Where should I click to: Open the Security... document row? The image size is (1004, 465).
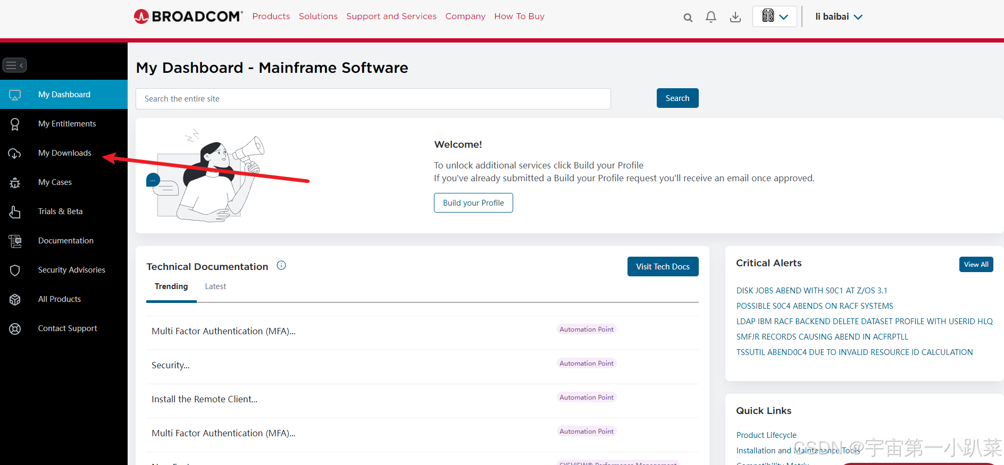171,365
